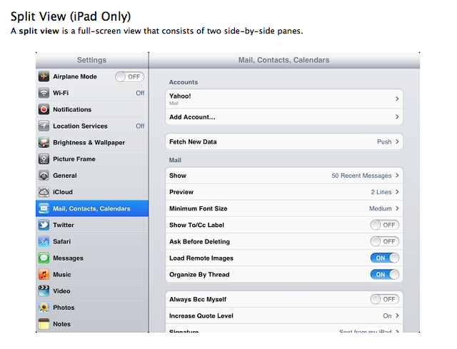The image size is (457, 349).
Task: Tap the Airplane Mode icon
Action: 44,76
